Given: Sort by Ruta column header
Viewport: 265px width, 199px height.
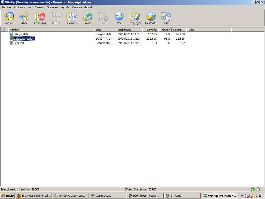Looking at the screenshot, I should [x=209, y=30].
